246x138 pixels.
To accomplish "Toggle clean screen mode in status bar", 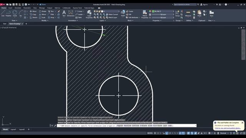I will click(x=241, y=133).
